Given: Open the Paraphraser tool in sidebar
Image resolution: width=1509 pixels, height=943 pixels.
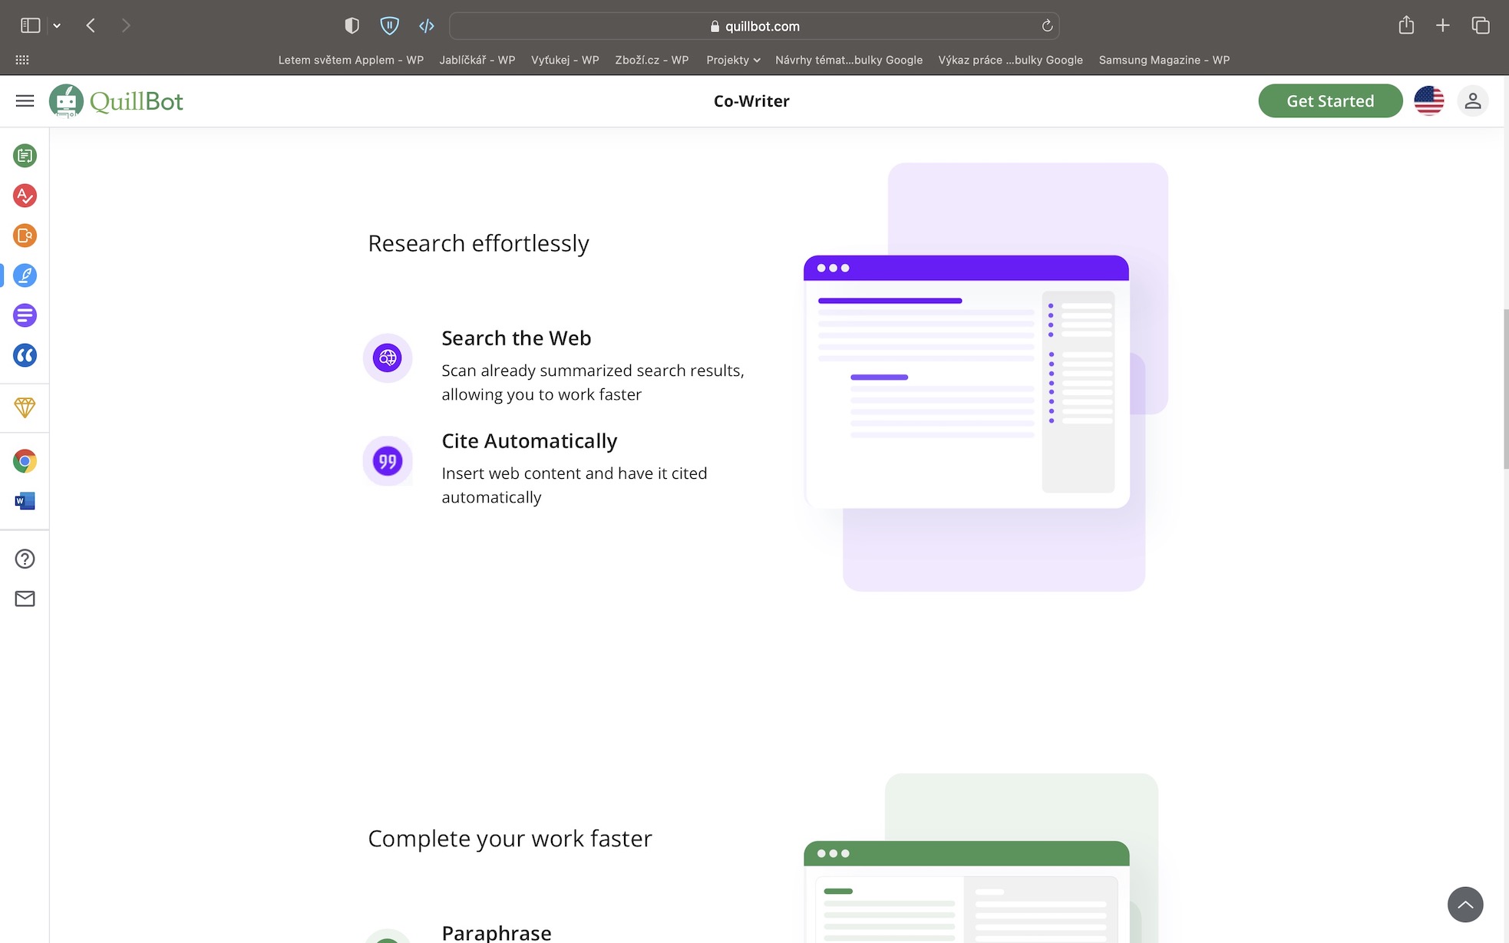Looking at the screenshot, I should [x=25, y=156].
